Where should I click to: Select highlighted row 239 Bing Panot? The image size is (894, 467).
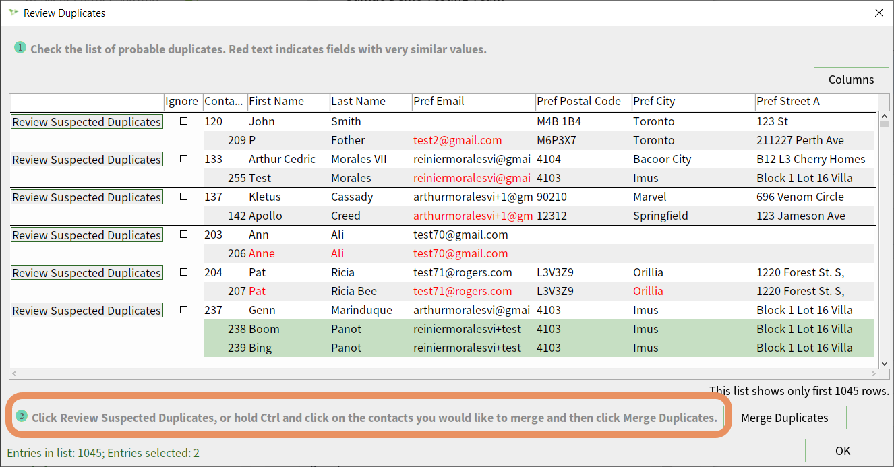539,348
